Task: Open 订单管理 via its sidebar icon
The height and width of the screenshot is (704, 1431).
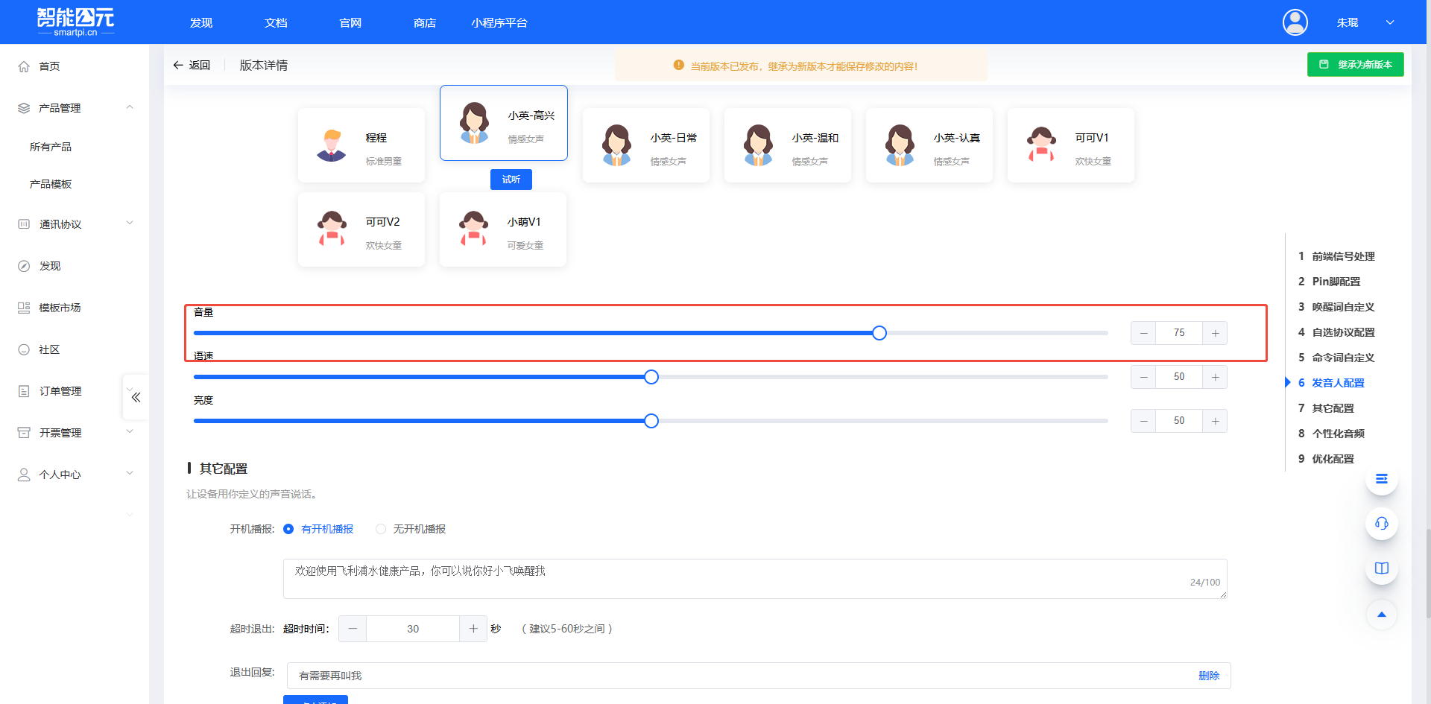Action: click(23, 390)
